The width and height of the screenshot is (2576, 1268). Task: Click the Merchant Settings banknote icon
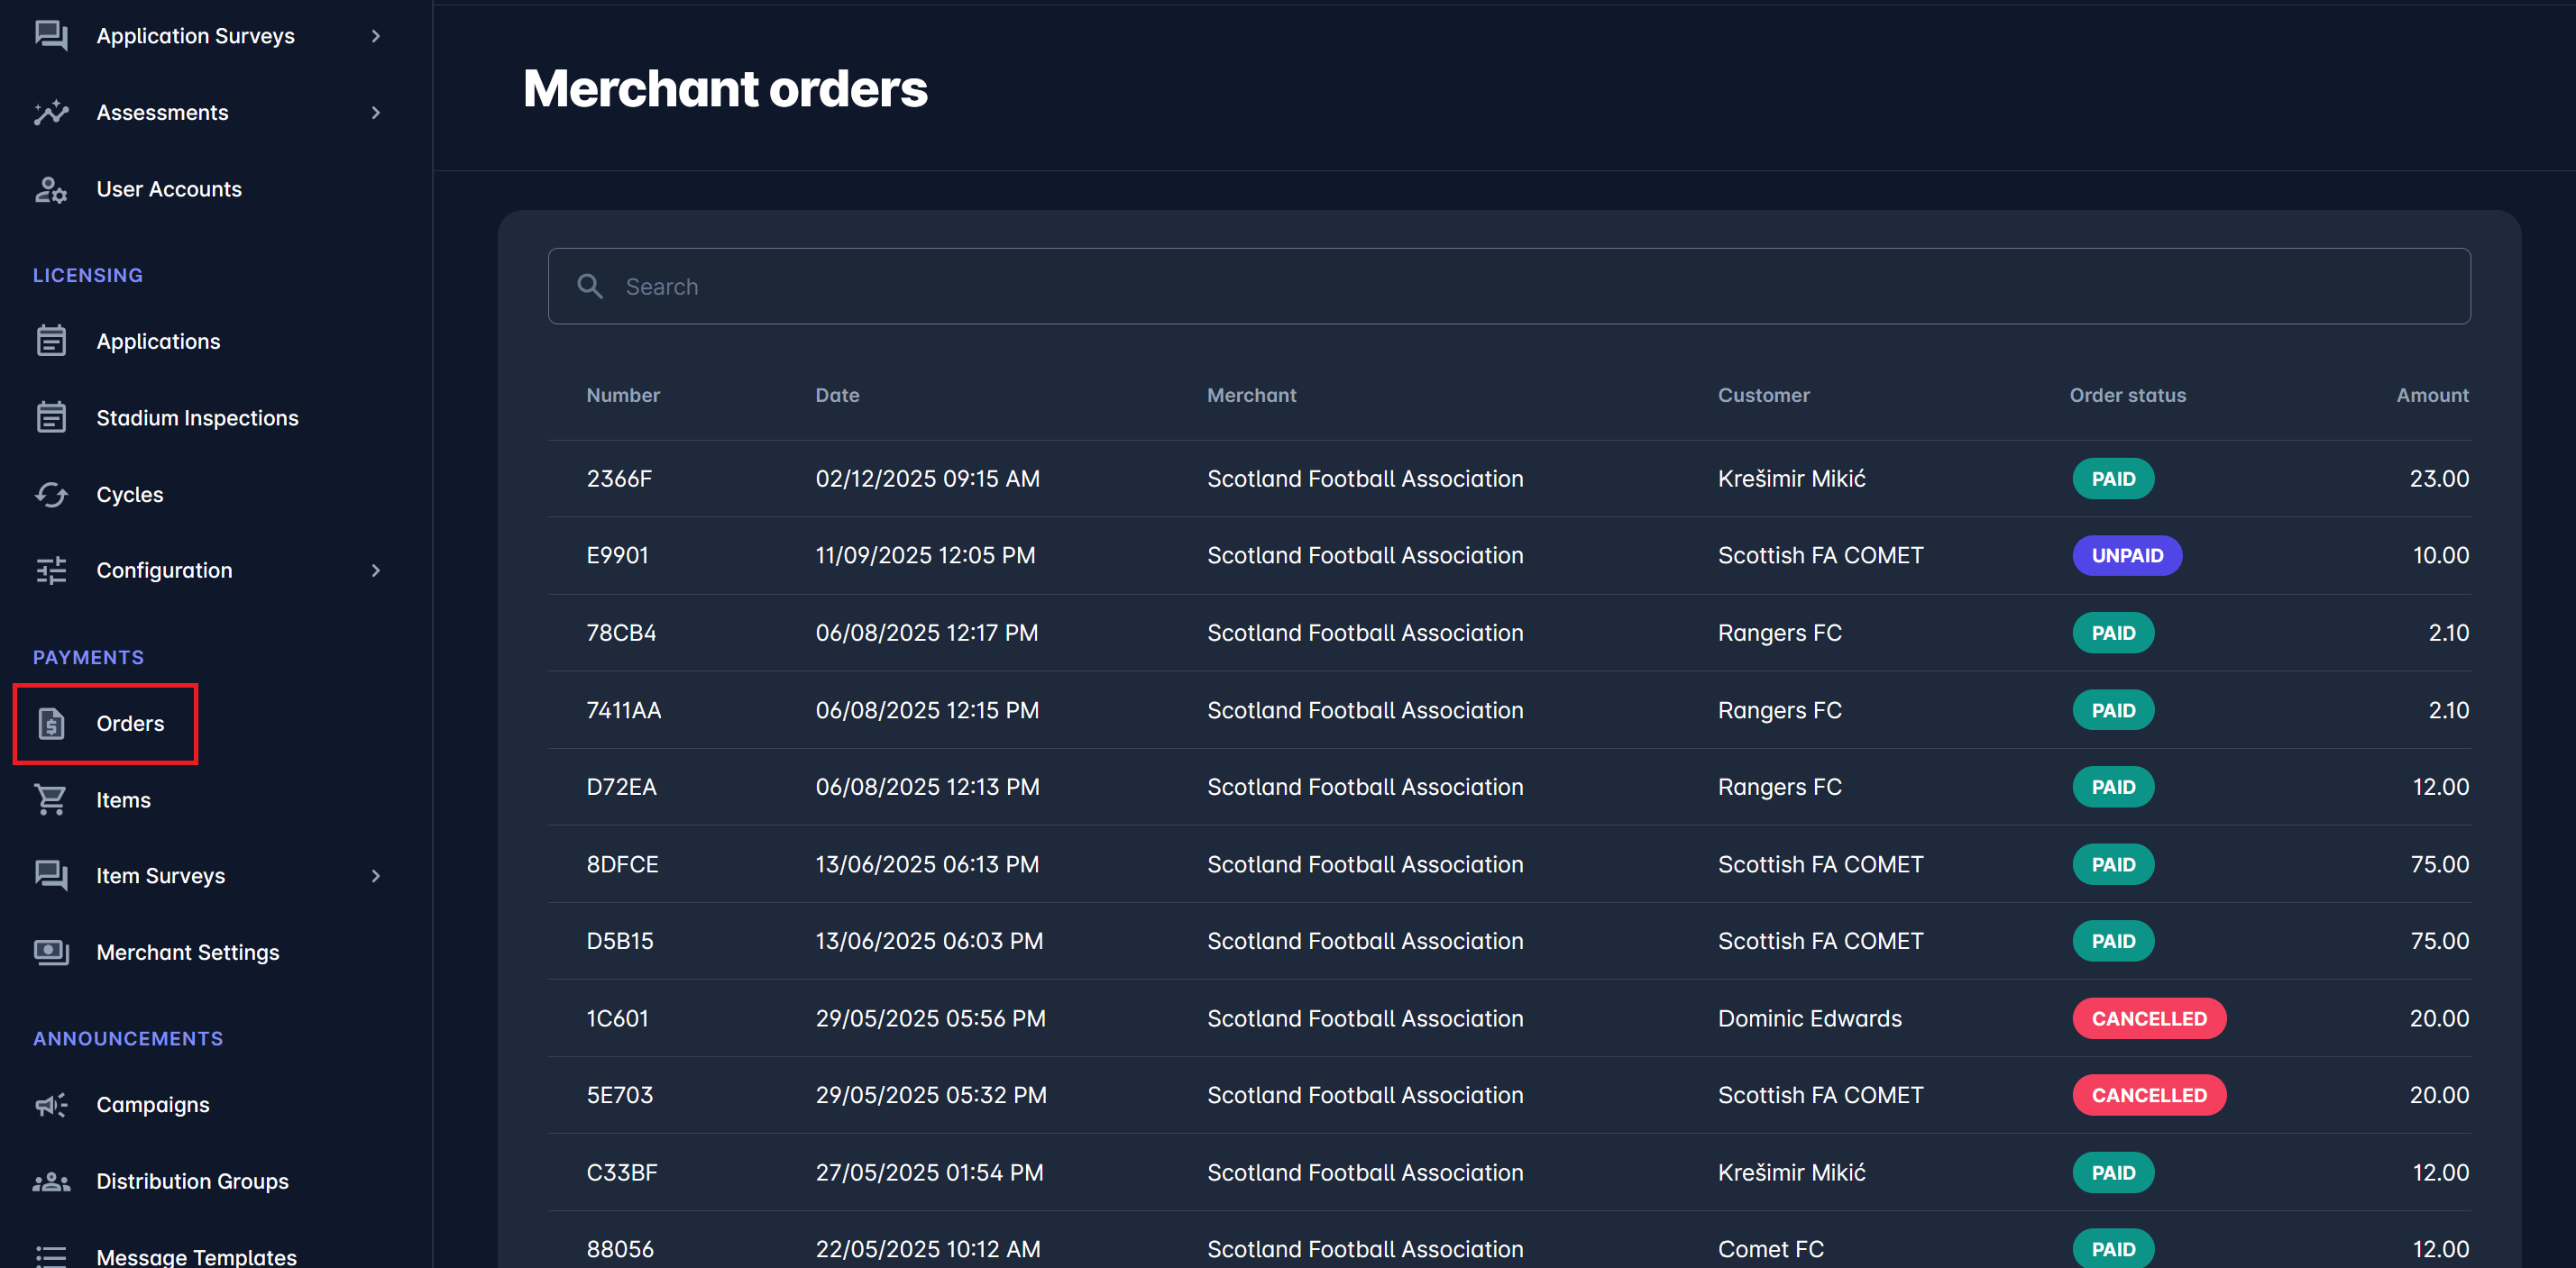50,952
